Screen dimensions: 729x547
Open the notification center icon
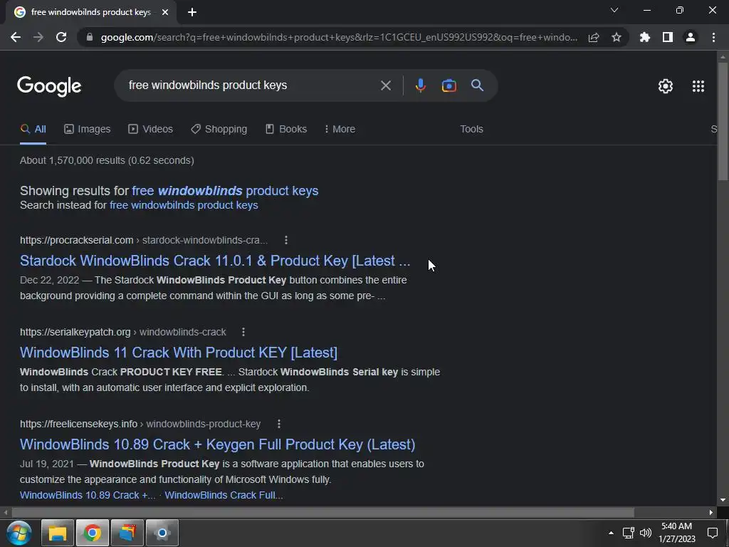713,533
